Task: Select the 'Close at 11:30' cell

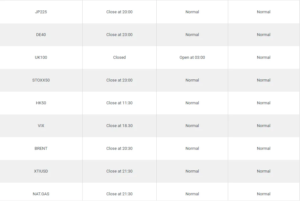Action: (x=119, y=103)
